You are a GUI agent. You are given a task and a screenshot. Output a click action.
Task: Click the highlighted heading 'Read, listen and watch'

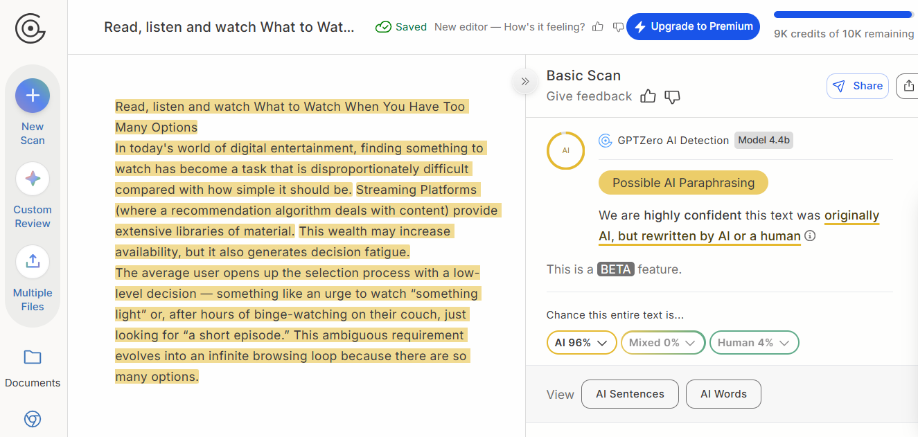tap(292, 117)
